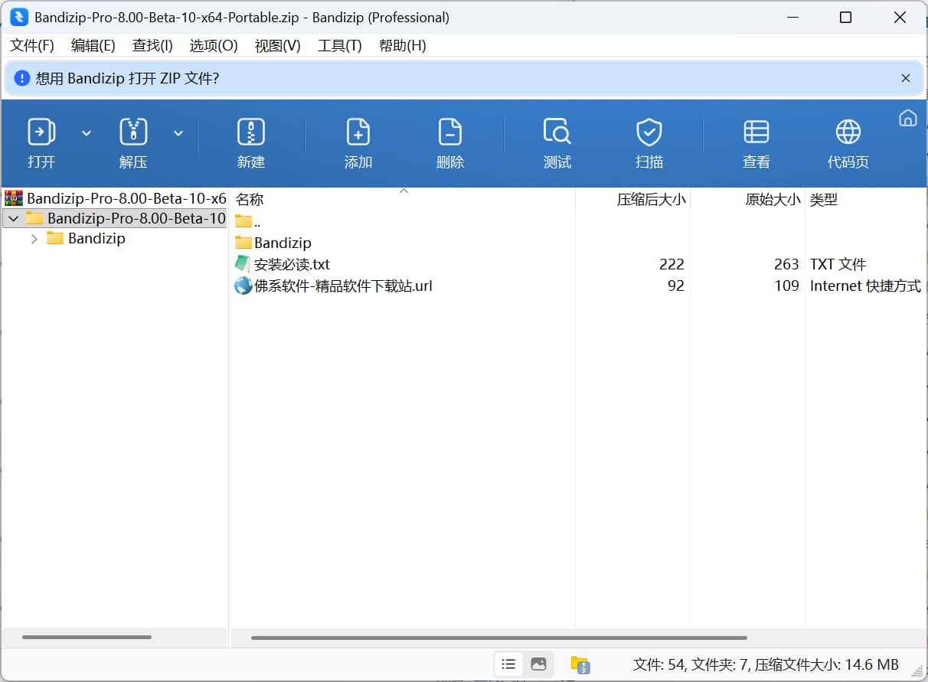The image size is (928, 682).
Task: Click the text file icon of 安装必读.txt
Action: pyautogui.click(x=243, y=264)
